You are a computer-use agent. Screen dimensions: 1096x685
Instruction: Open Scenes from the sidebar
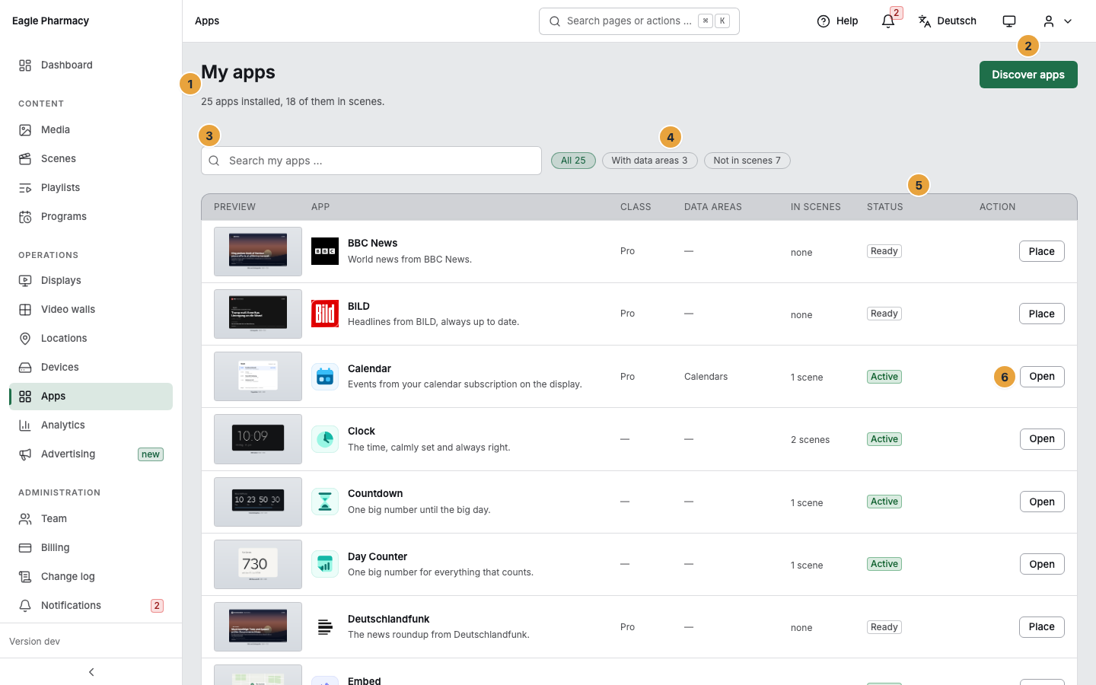click(x=91, y=159)
